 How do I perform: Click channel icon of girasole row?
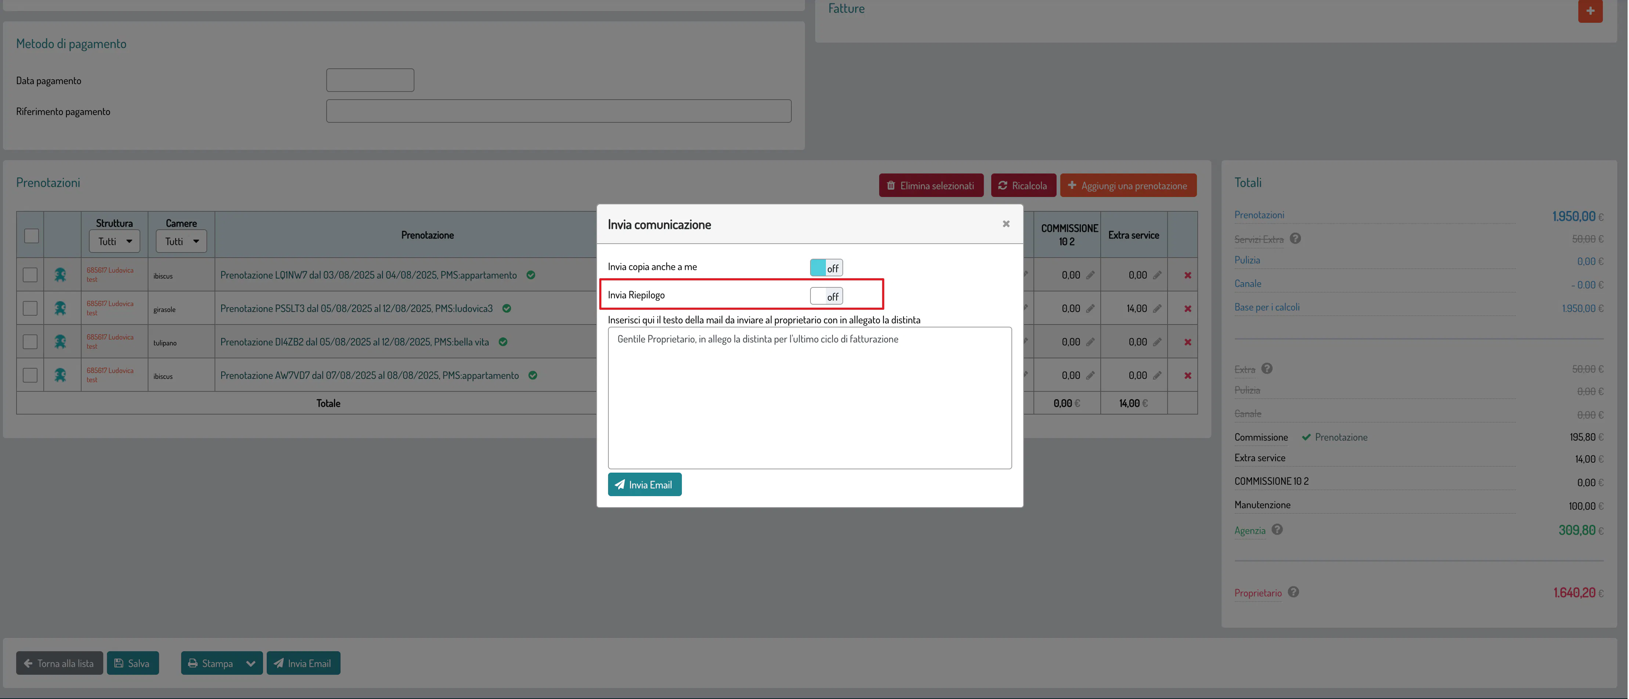point(60,309)
